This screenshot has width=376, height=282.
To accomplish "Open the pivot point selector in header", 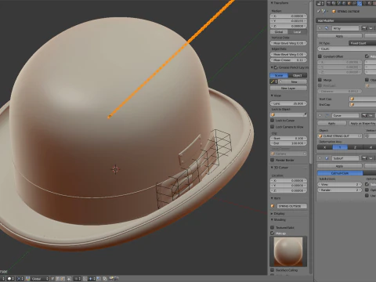I will (x=20, y=279).
